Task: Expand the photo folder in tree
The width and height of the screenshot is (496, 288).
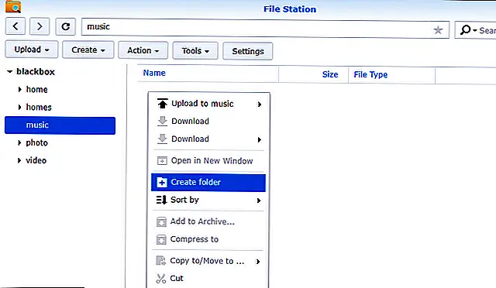Action: [x=19, y=143]
